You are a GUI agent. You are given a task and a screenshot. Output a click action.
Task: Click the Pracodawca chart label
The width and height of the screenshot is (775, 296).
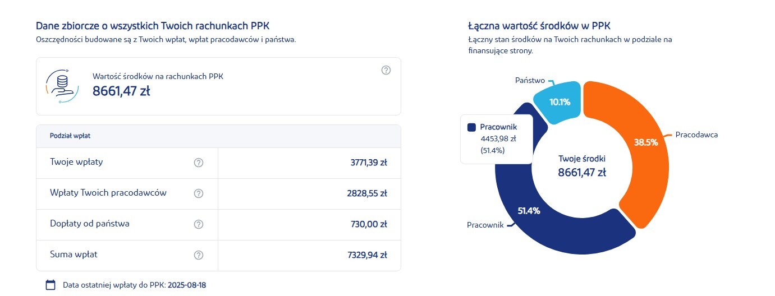pos(696,135)
